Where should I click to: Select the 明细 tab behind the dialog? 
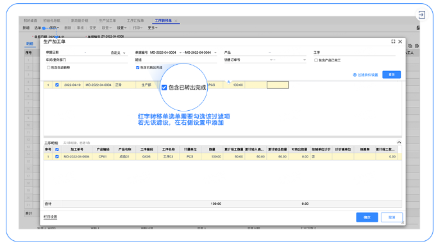29,44
